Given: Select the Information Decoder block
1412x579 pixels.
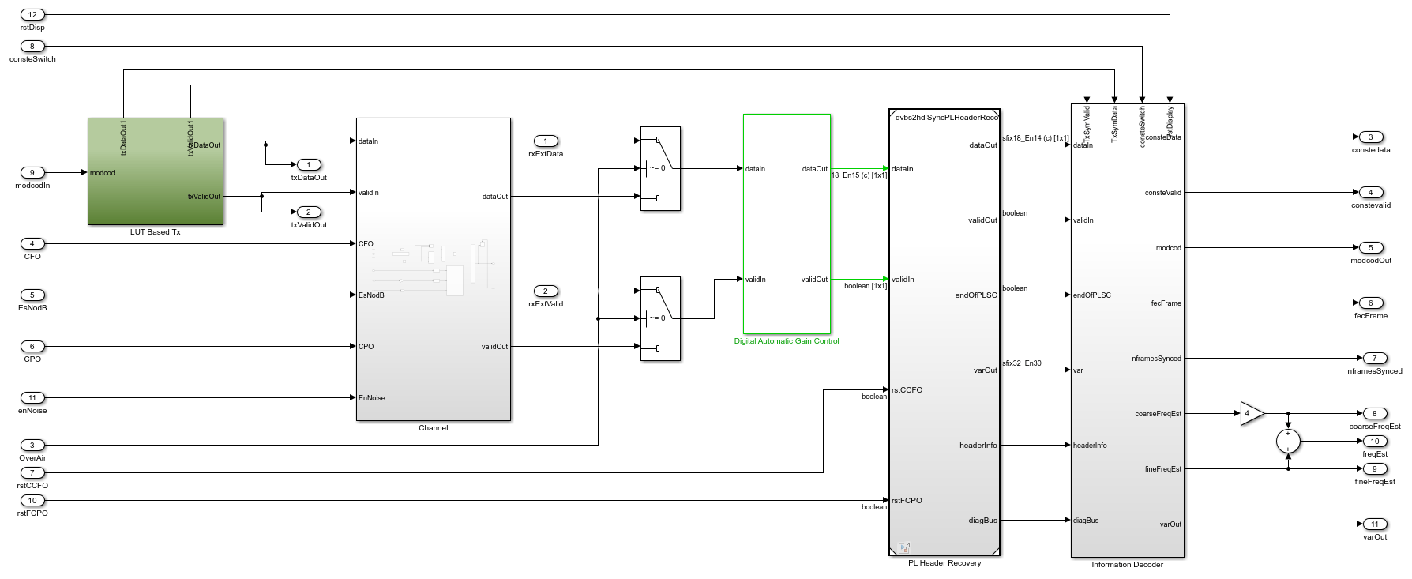Looking at the screenshot, I should pos(1127,332).
